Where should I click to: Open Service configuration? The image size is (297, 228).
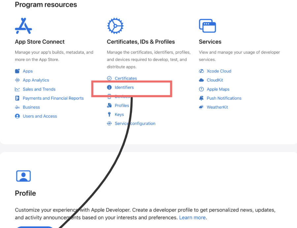135,123
